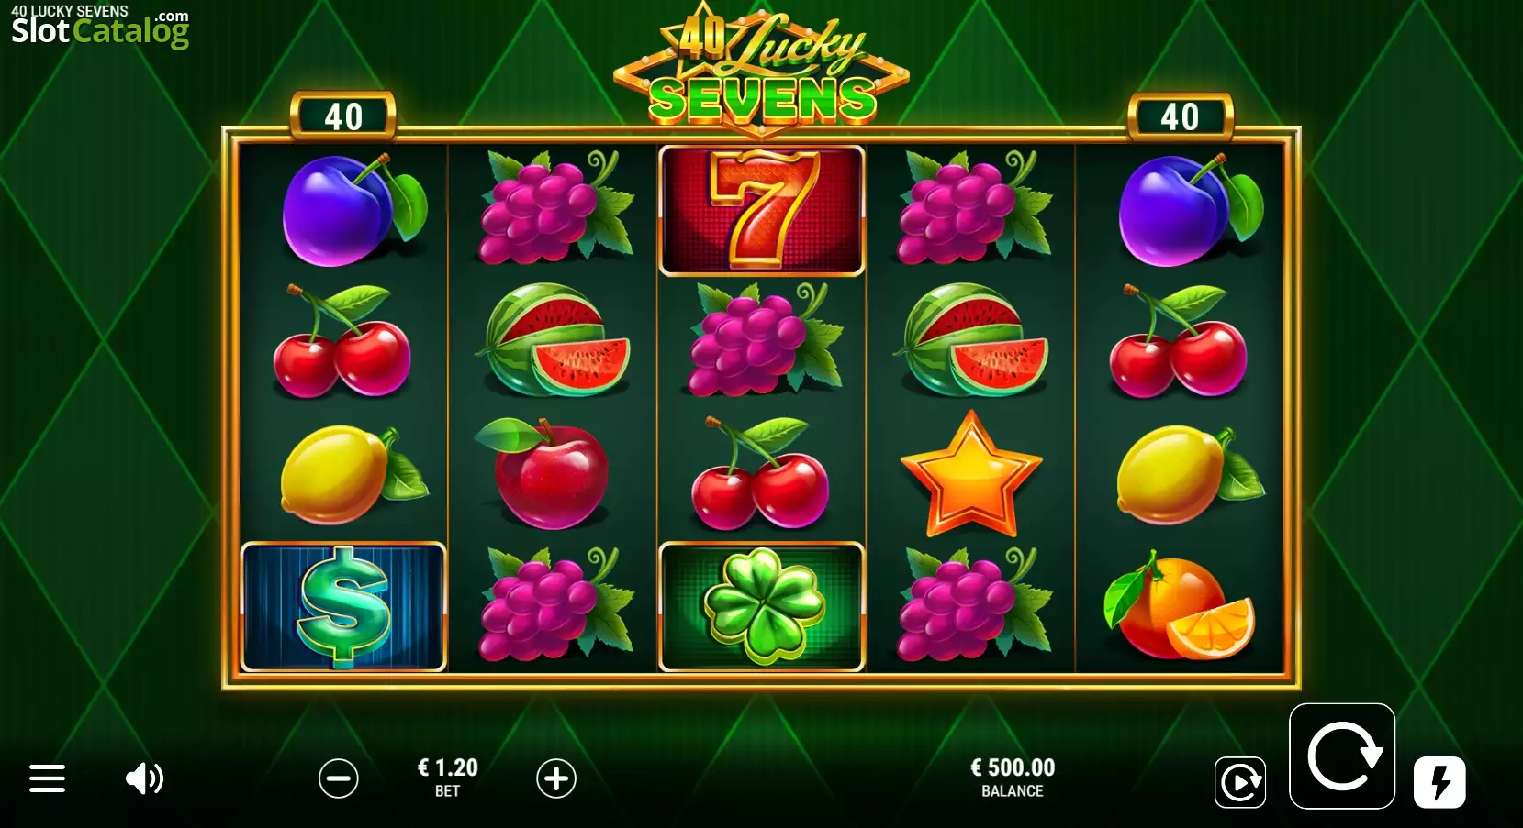This screenshot has width=1523, height=828.
Task: Decrease the bet with minus button
Action: (x=339, y=778)
